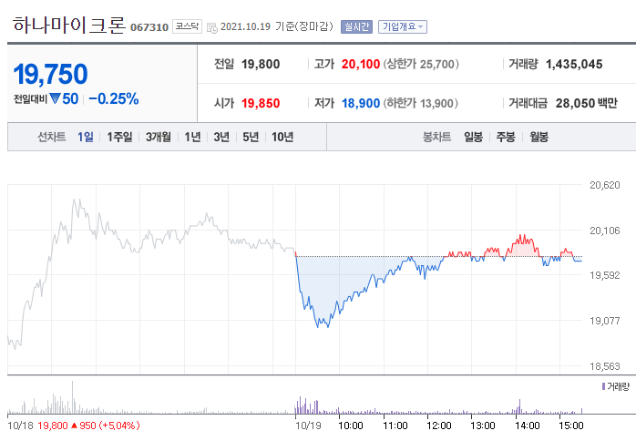Click the 저가 value 18,900

tap(361, 104)
